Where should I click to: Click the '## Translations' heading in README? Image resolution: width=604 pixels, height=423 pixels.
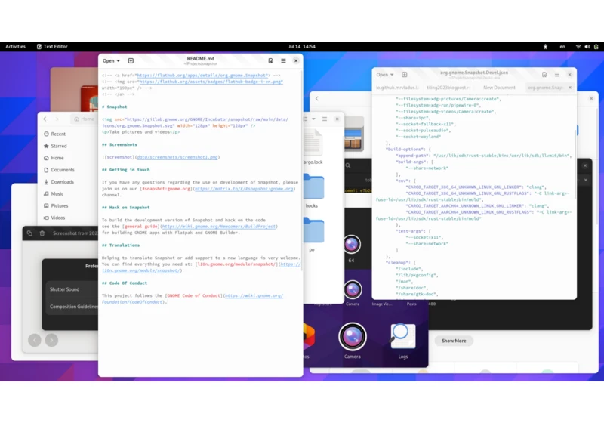121,245
